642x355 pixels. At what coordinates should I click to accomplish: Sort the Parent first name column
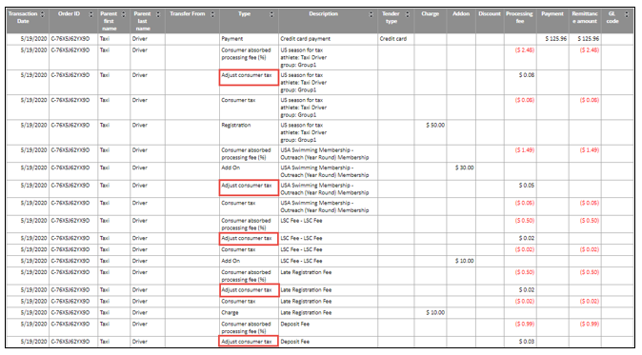125,14
